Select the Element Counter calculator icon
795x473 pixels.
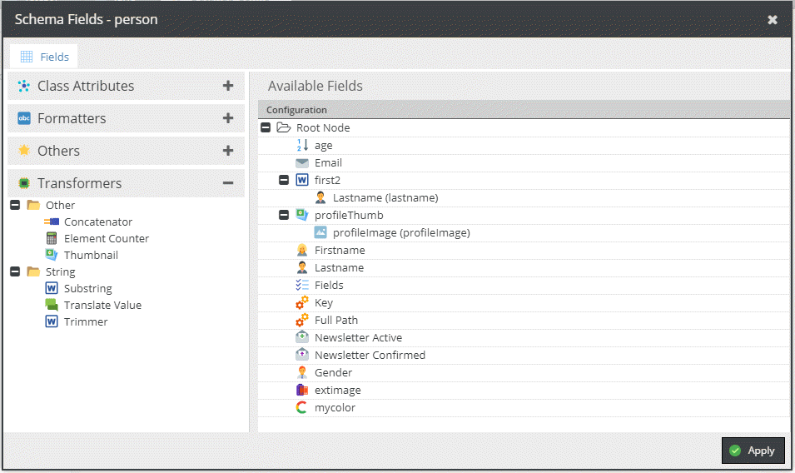[x=52, y=239]
